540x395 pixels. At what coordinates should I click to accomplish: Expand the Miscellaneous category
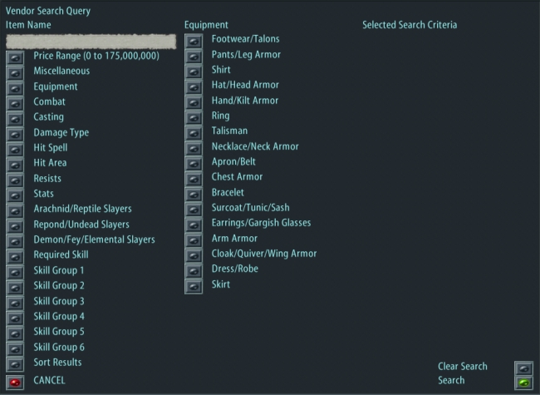point(15,73)
